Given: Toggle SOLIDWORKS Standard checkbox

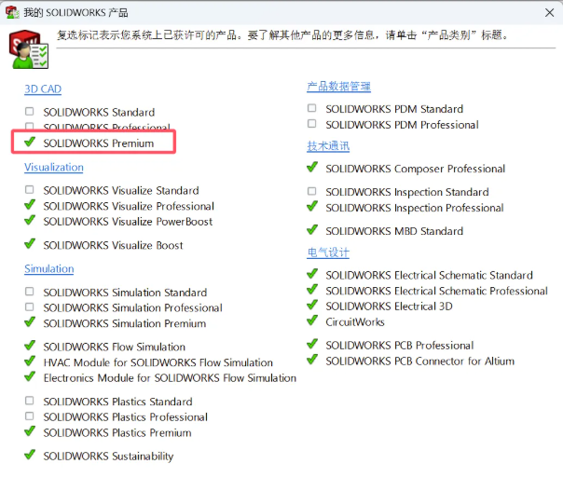Looking at the screenshot, I should click(30, 112).
